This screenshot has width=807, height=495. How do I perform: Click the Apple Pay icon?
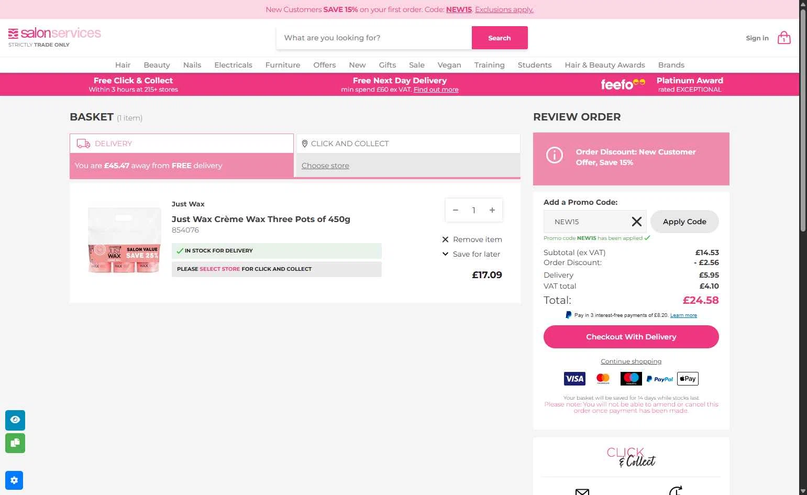[688, 379]
